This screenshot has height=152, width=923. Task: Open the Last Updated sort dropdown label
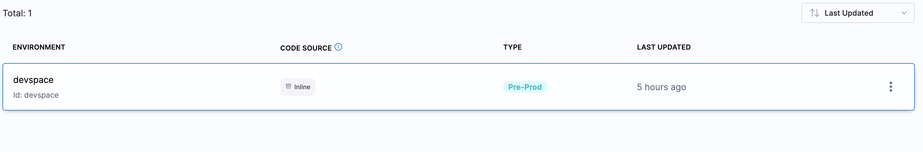coord(848,13)
